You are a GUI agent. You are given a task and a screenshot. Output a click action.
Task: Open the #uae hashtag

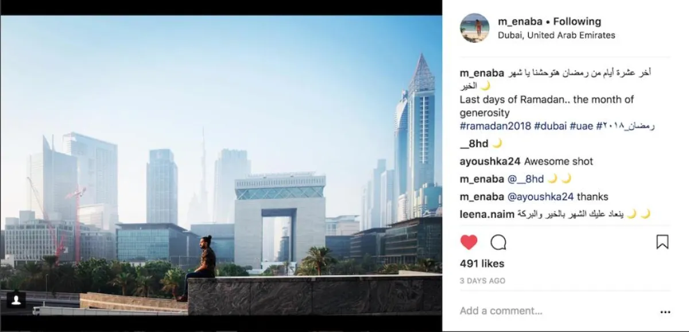(582, 126)
